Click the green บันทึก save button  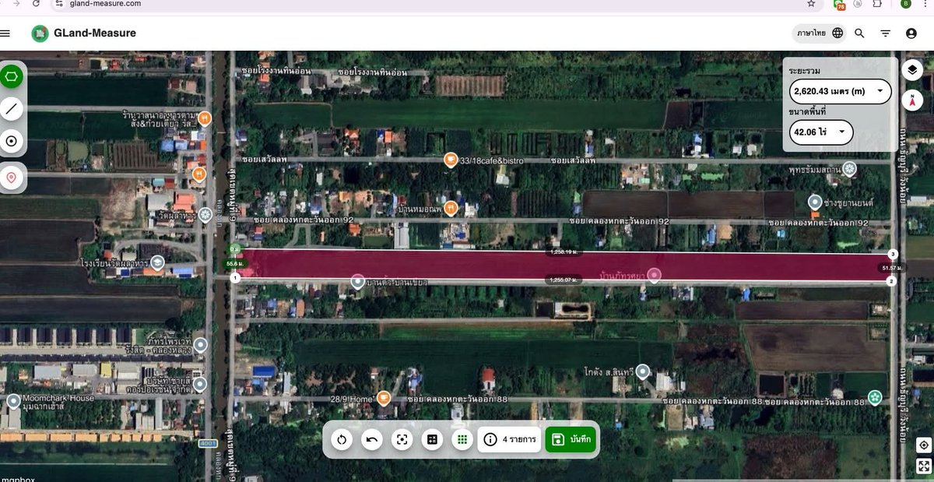[x=571, y=440]
